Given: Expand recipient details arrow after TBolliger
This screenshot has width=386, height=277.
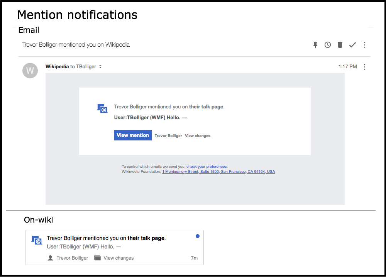Looking at the screenshot, I should tap(100, 66).
